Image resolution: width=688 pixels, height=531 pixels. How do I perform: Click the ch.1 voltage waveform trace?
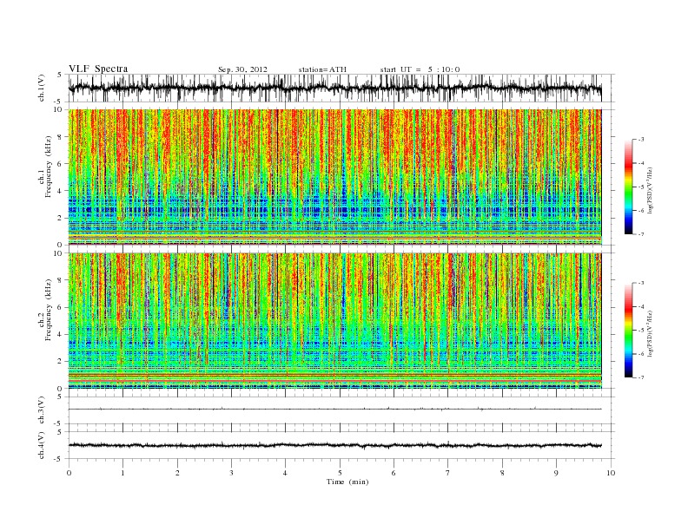point(334,88)
